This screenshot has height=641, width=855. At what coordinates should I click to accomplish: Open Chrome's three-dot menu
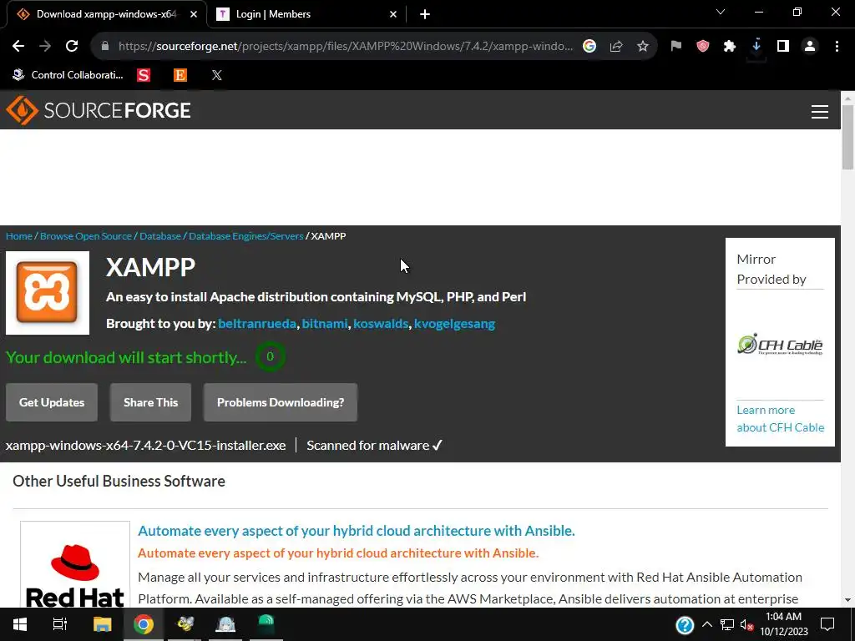tap(837, 47)
